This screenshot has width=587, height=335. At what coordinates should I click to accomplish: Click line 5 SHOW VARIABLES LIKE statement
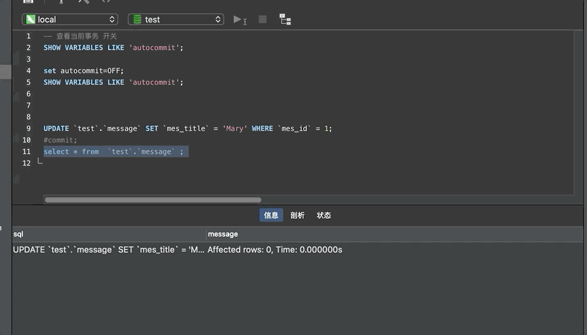(x=114, y=82)
